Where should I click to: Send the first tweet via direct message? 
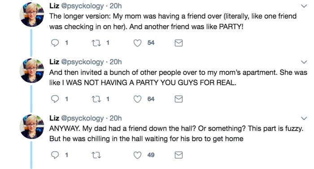pos(179,43)
